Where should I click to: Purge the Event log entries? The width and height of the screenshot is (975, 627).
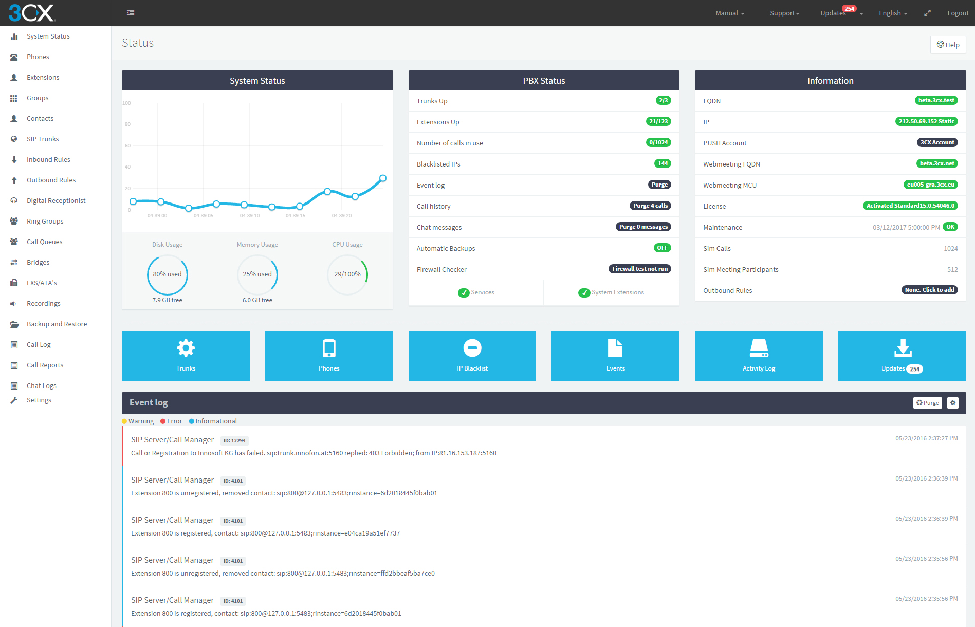click(x=927, y=402)
